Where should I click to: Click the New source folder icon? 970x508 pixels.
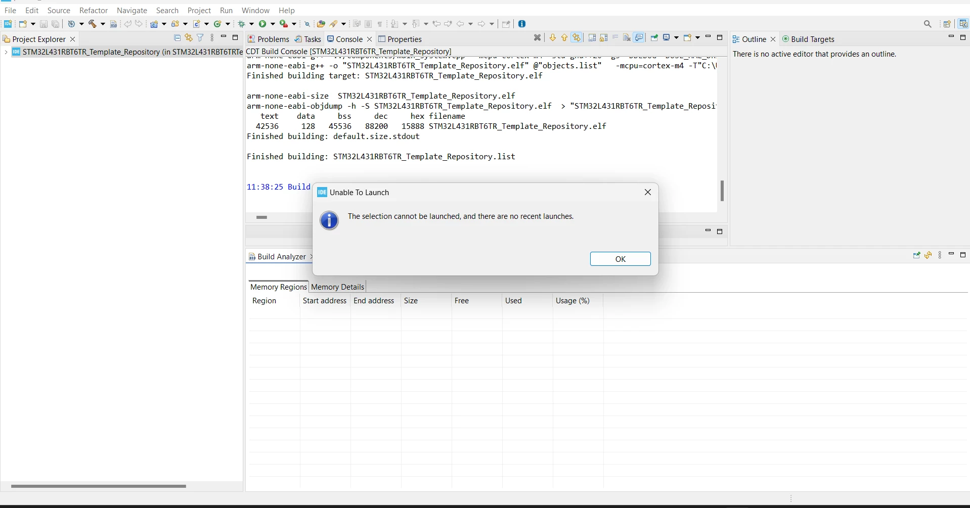point(175,24)
